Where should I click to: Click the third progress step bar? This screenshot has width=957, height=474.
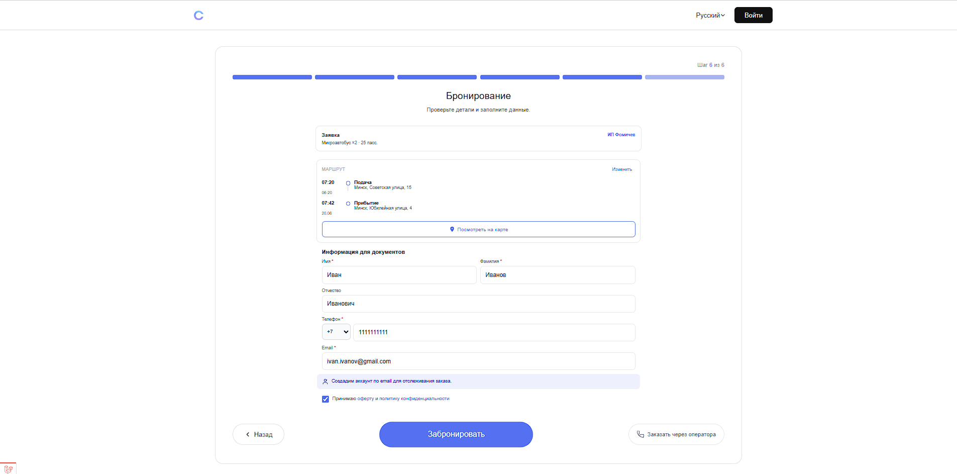(437, 77)
